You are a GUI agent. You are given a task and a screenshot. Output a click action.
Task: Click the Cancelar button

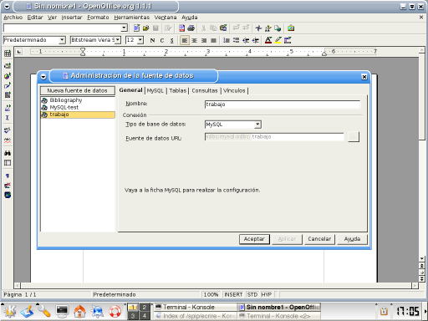coord(319,239)
